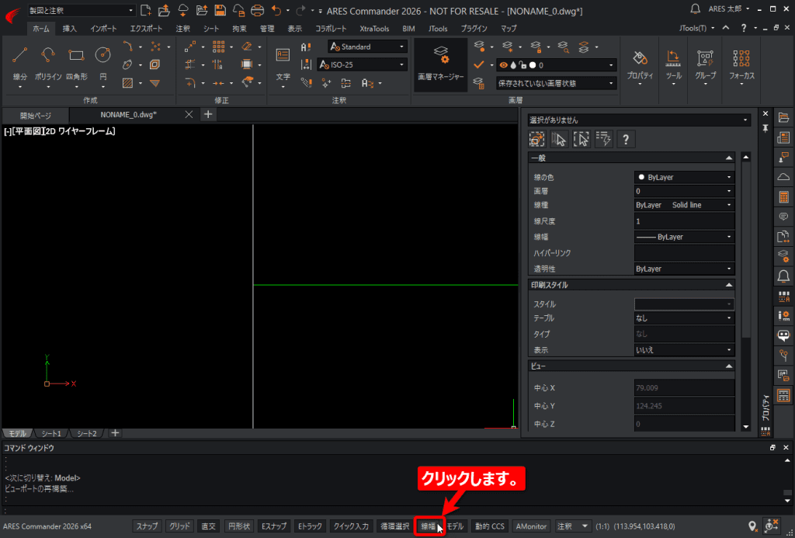The image size is (795, 538).
Task: Add a new sheet with plus button
Action: [x=115, y=433]
